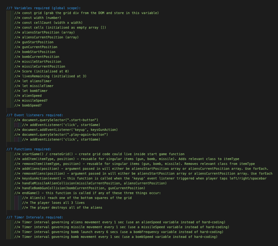Click the bomb launch every 6 secs comment
The height and width of the screenshot is (246, 278).
[119, 232]
